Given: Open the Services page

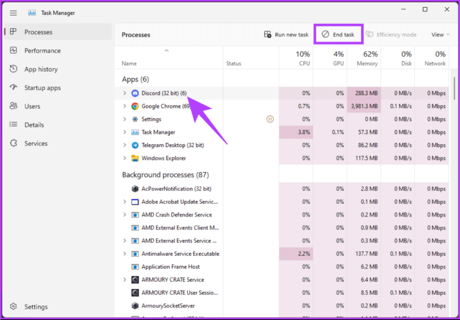Looking at the screenshot, I should click(58, 144).
